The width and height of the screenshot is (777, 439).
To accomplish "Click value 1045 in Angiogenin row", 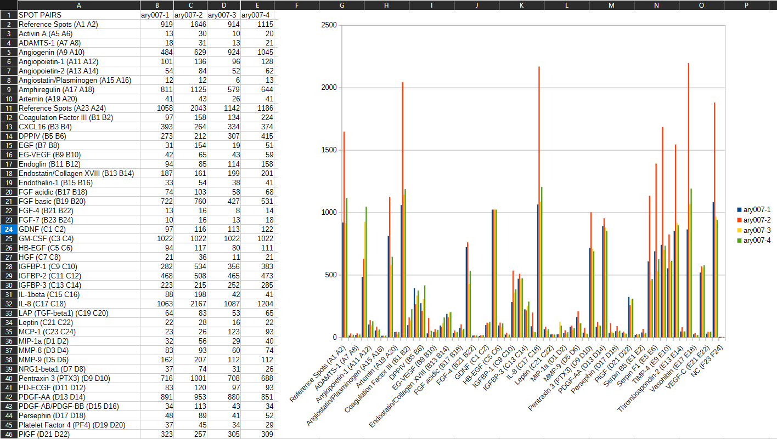I will click(257, 52).
